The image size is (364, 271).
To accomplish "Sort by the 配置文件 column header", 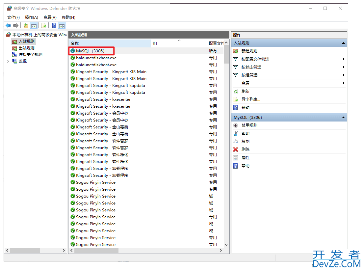I will [215, 43].
